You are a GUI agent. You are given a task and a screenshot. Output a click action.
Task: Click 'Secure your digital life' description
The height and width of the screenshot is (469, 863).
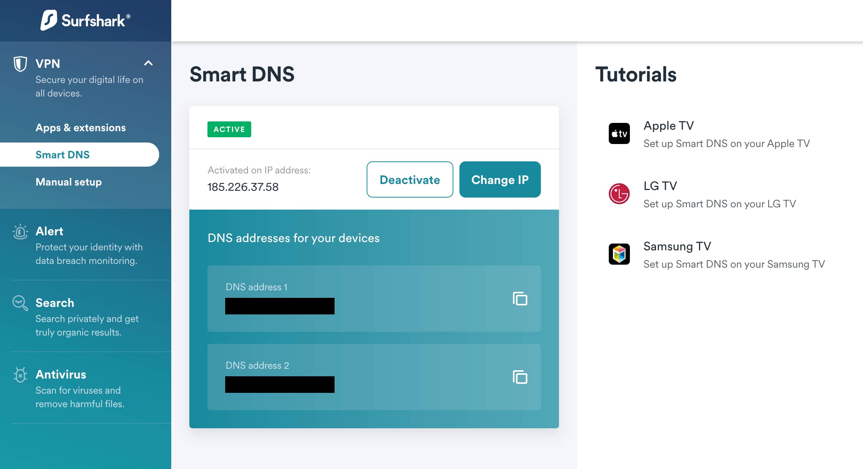tap(89, 86)
